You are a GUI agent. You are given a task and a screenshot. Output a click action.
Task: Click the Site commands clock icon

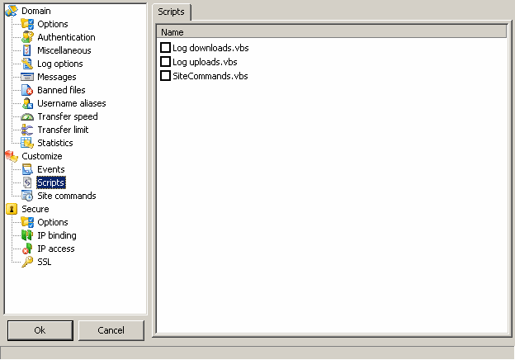click(x=27, y=196)
